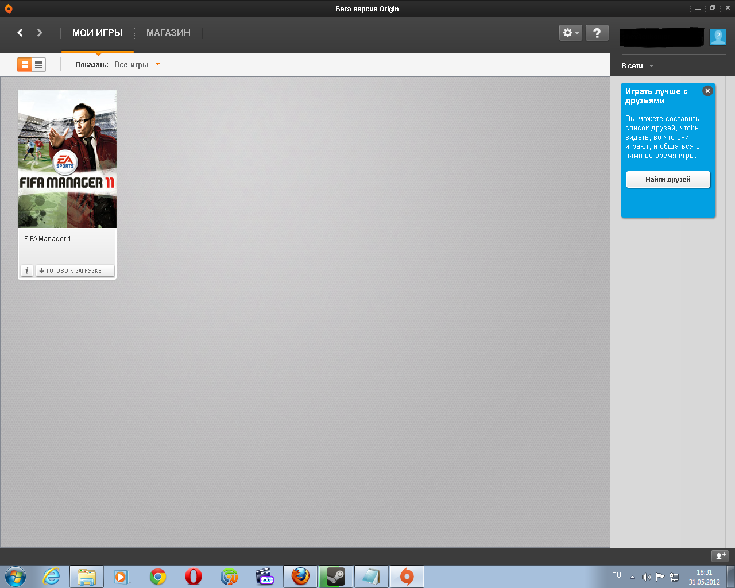The width and height of the screenshot is (735, 588).
Task: Open the green headset app in taskbar
Action: [x=229, y=577]
